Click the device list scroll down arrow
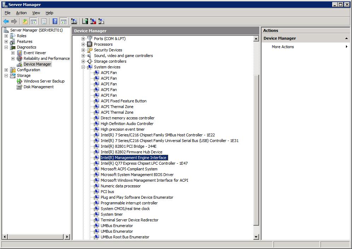The height and width of the screenshot is (249, 352). click(x=256, y=237)
